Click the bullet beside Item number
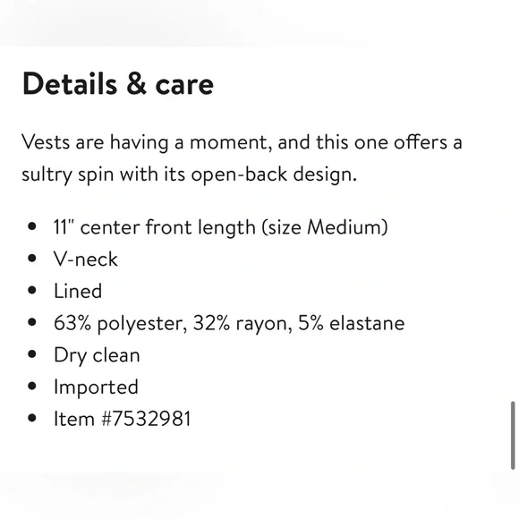The width and height of the screenshot is (519, 519). tap(32, 418)
